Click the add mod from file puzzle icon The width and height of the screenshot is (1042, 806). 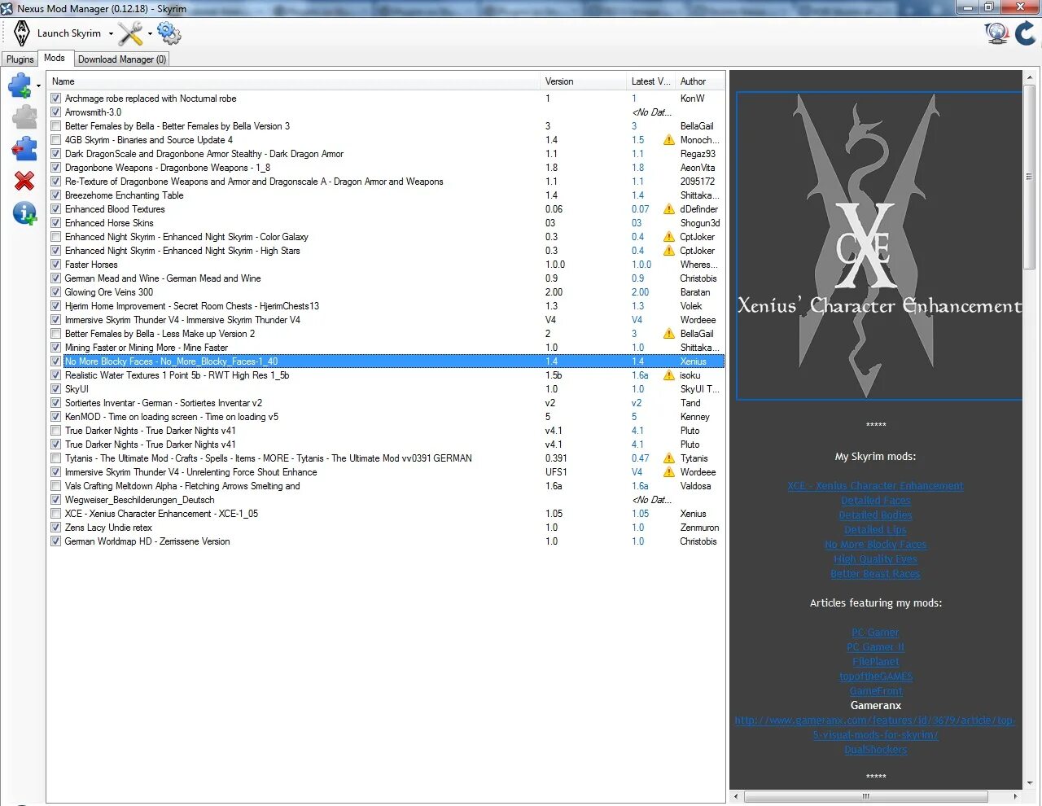pyautogui.click(x=20, y=85)
